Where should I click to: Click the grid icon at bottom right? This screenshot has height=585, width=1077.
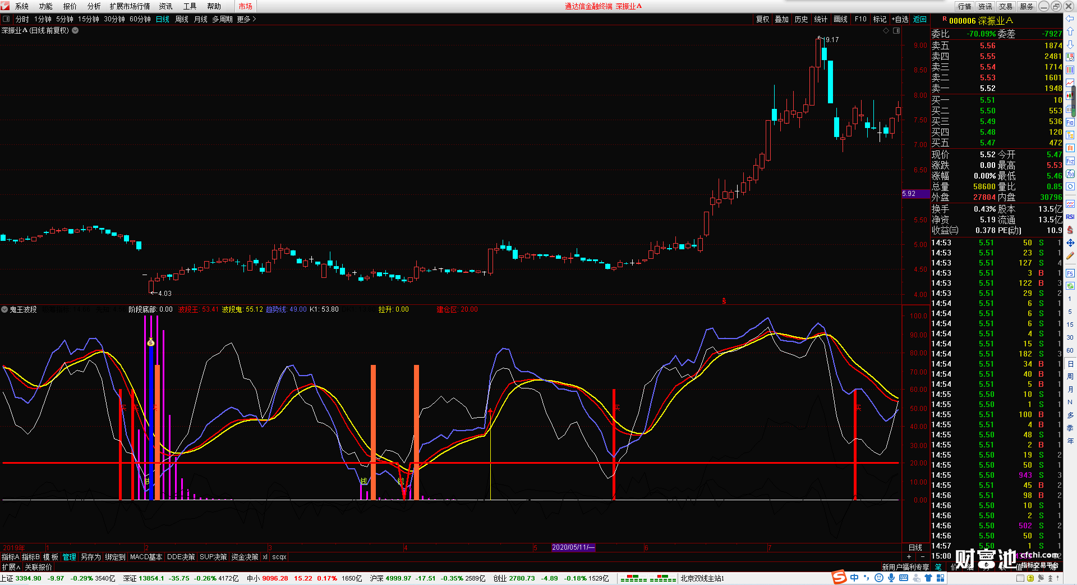(x=940, y=578)
